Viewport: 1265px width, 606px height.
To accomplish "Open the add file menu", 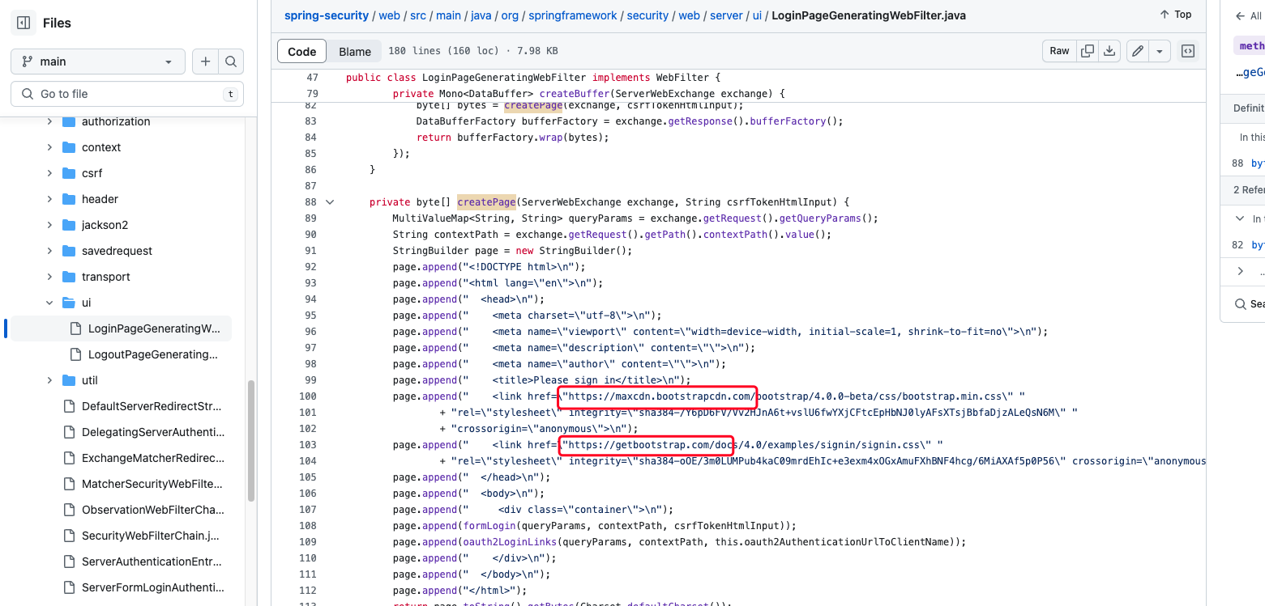I will coord(205,61).
